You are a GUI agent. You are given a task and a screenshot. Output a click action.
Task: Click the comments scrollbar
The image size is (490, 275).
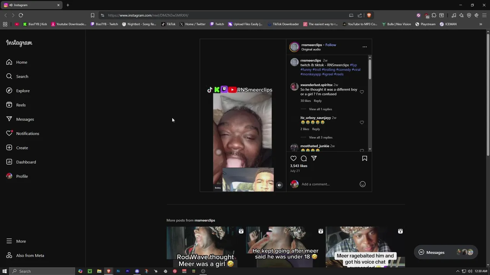coord(370,69)
